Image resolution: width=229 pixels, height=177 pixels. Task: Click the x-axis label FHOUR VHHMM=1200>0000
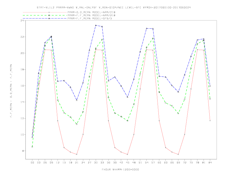click(120, 169)
